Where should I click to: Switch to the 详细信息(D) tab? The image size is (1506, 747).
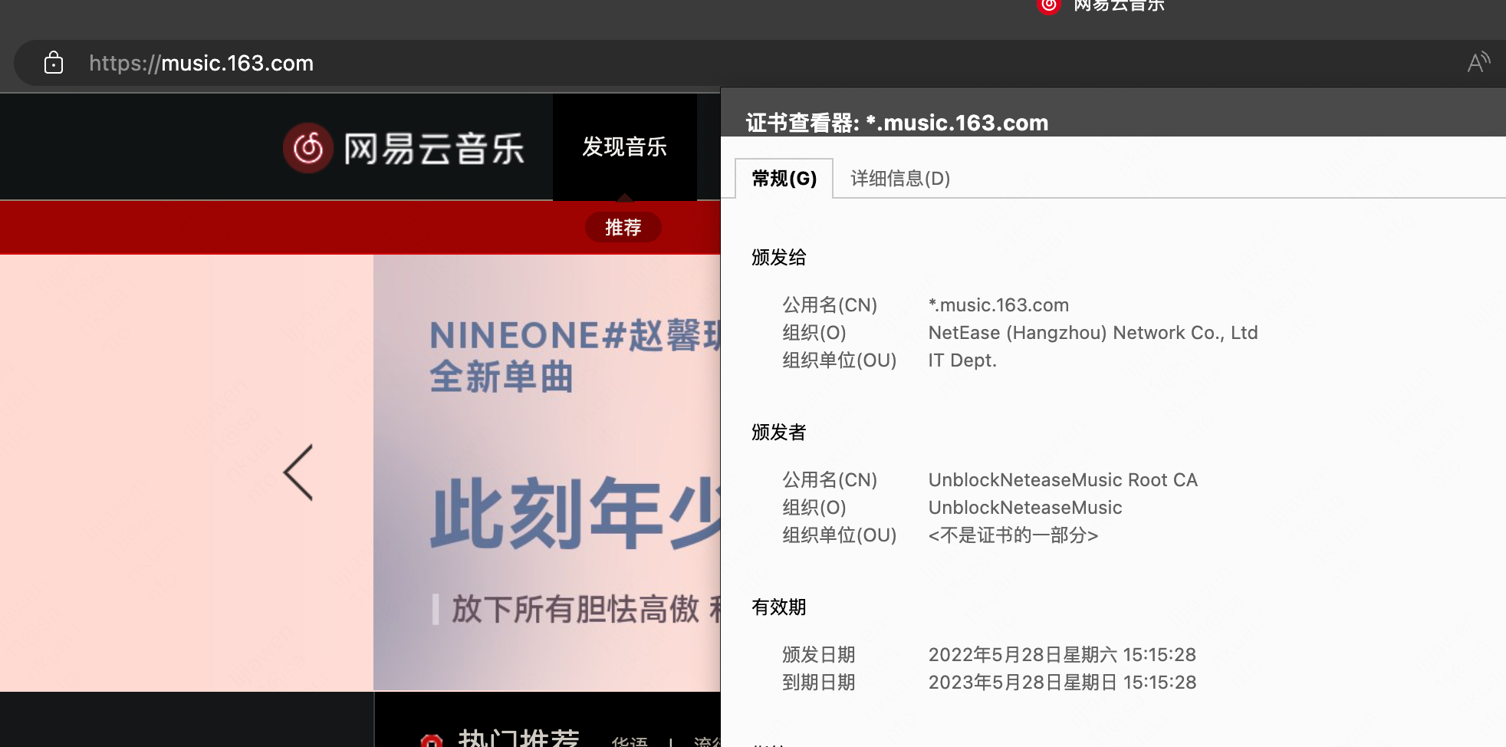(x=899, y=179)
